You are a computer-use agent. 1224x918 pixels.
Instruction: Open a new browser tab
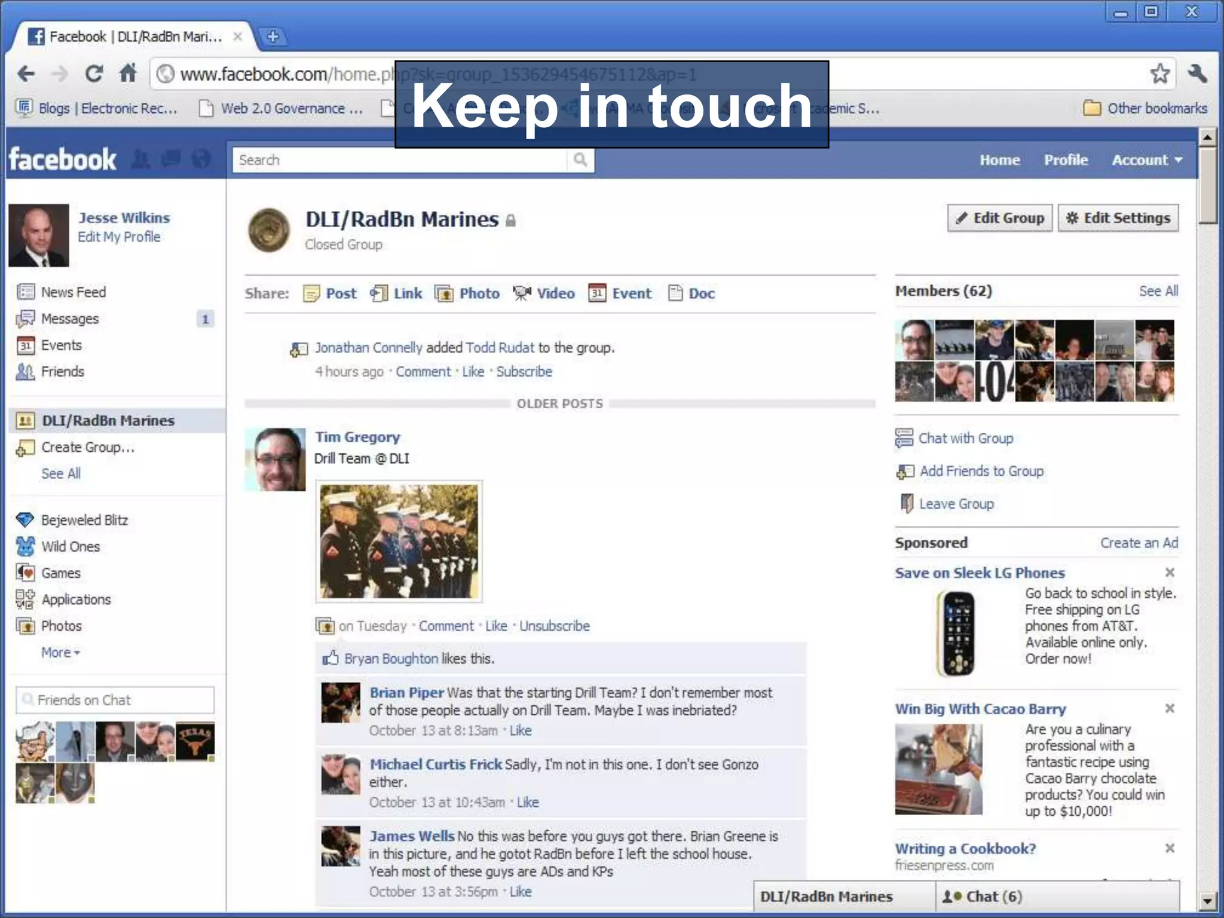click(273, 36)
